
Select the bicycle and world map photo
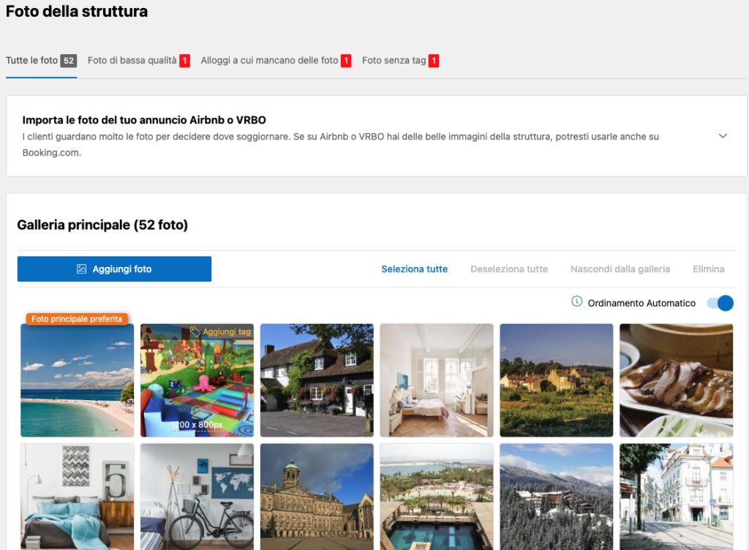click(197, 497)
